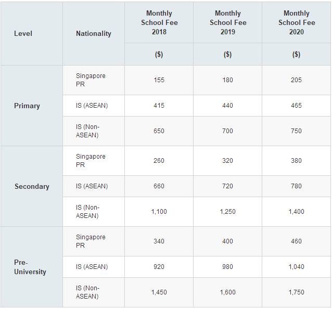
Task: Click Pre-University Singapore PR 2020 fee 460
Action: click(x=296, y=241)
